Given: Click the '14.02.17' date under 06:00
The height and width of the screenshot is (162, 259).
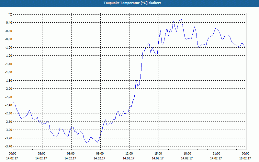Looking at the screenshot, I should click(x=70, y=158).
